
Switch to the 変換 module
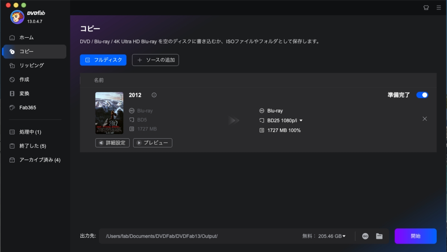coord(35,94)
